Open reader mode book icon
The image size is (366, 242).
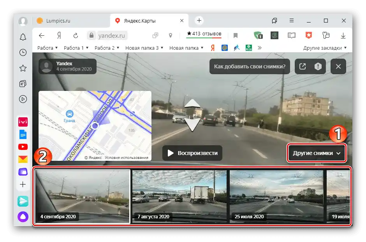292,35
